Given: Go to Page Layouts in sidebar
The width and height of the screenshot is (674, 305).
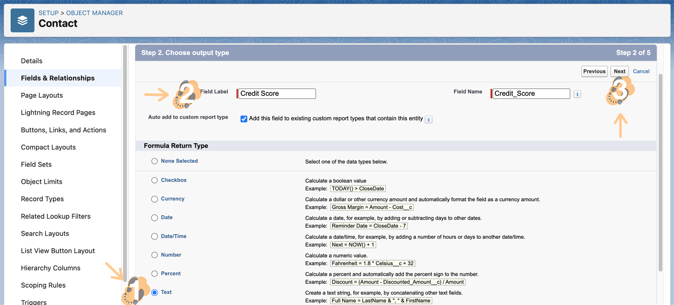Looking at the screenshot, I should [42, 95].
